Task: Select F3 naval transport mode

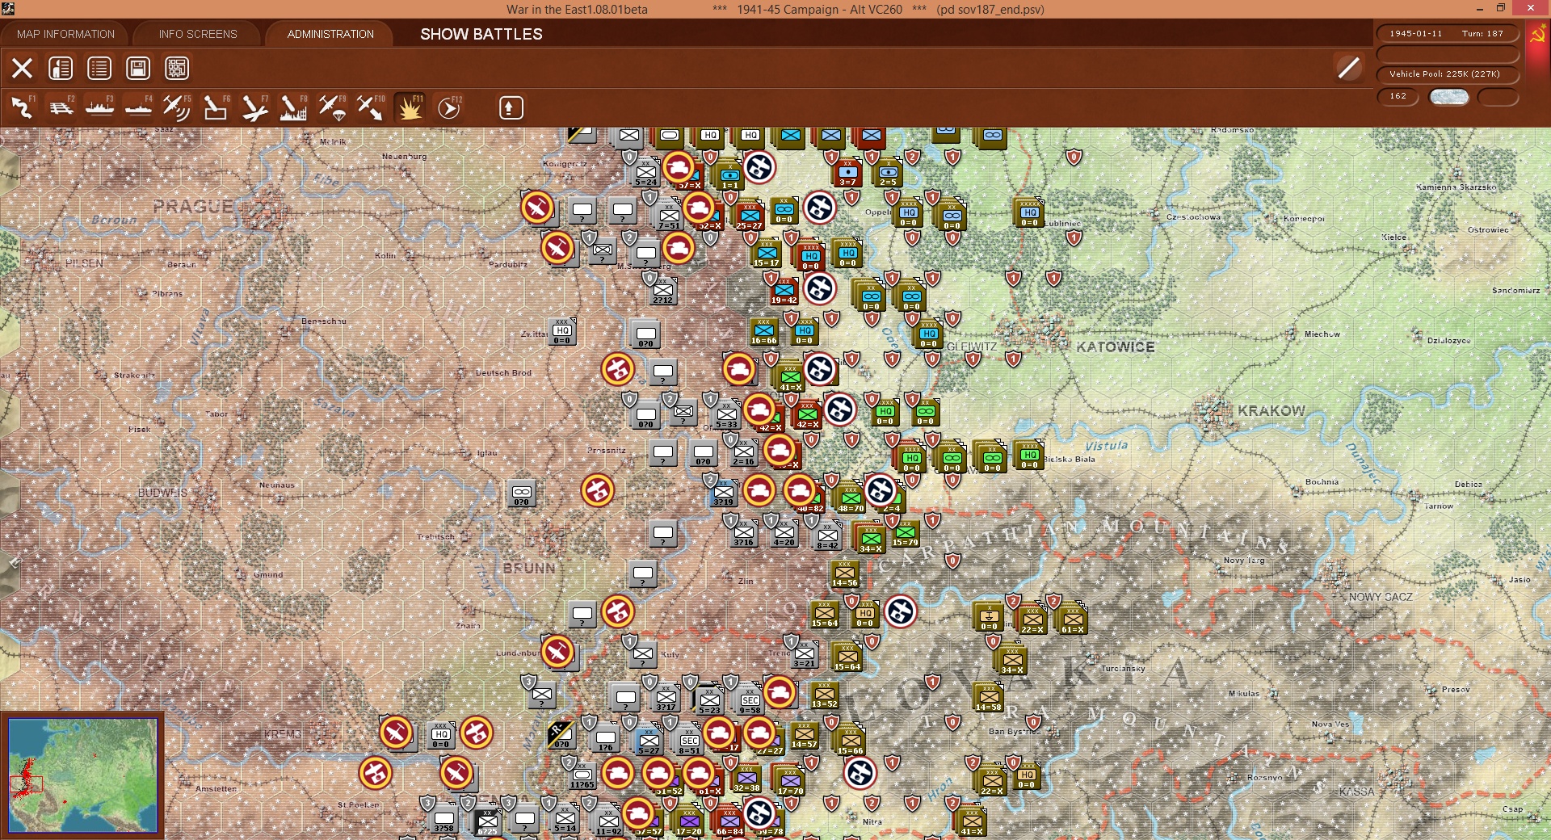Action: click(99, 107)
